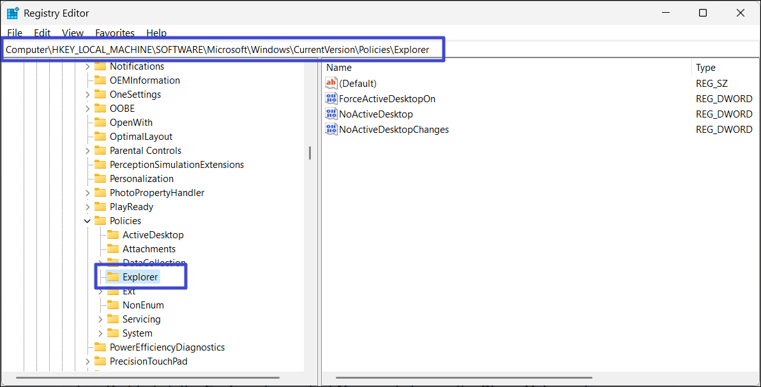Click the OptimalLayout folder icon

(100, 137)
